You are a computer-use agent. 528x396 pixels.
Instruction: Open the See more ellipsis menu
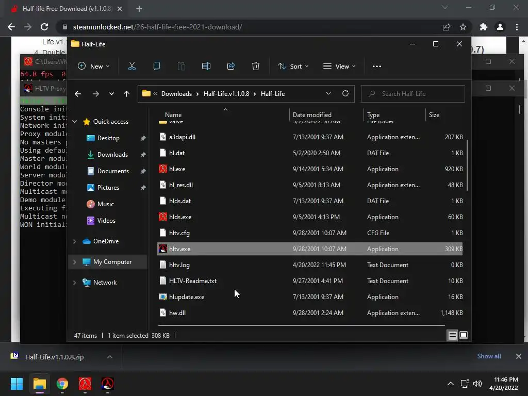tap(377, 67)
